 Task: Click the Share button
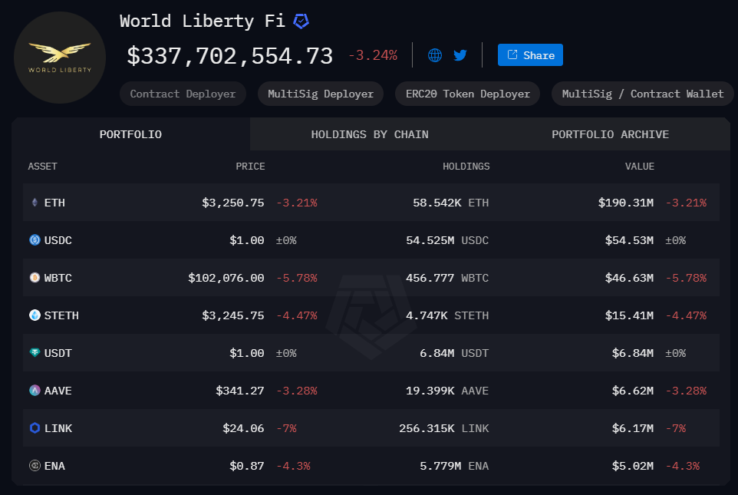point(529,54)
